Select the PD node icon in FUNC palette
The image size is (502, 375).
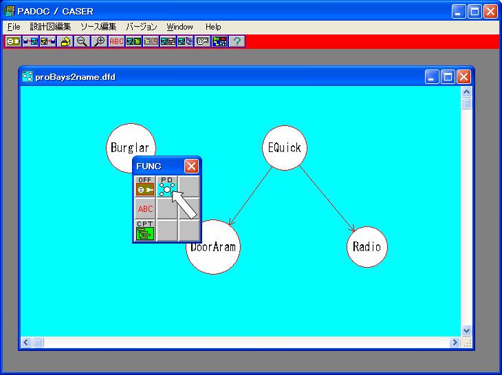click(x=167, y=186)
